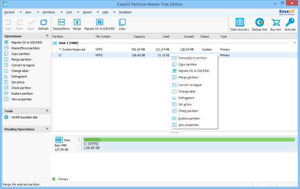Collapse the Tools panel section

point(47,111)
